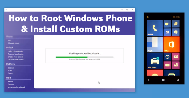Open Manual mode under Phone
Image resolution: width=189 pixels, height=98 pixels.
(x=14, y=43)
